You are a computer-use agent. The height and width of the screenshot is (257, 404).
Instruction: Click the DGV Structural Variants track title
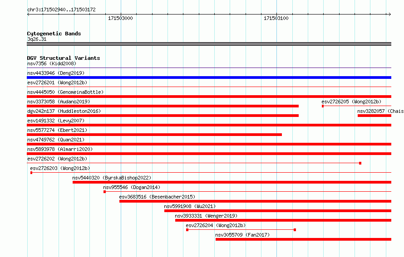click(64, 58)
